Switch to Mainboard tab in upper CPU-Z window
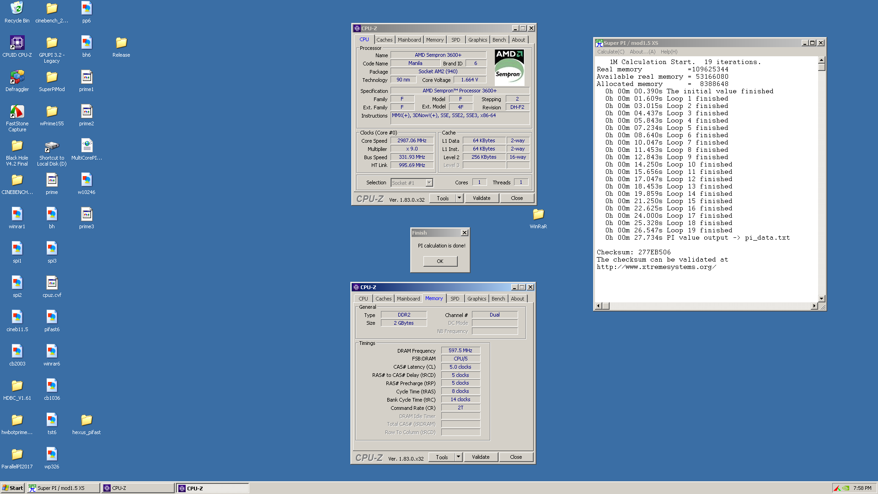Viewport: 878px width, 494px height. click(409, 40)
